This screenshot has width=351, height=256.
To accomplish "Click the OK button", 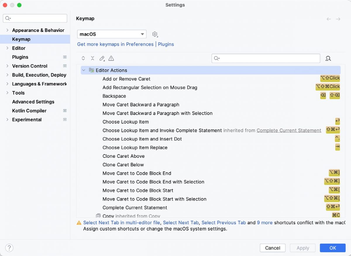I will 333,248.
